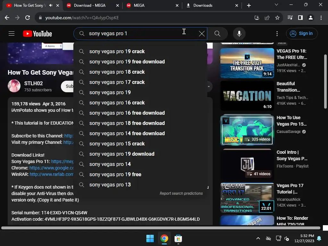Viewport: 328px width, 246px height.
Task: Click Report search predictions link
Action: [x=181, y=193]
